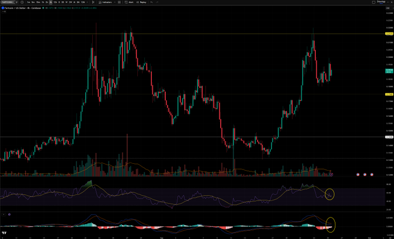Create an Alert from the toolbar
The height and width of the screenshot is (239, 394).
(129, 2)
